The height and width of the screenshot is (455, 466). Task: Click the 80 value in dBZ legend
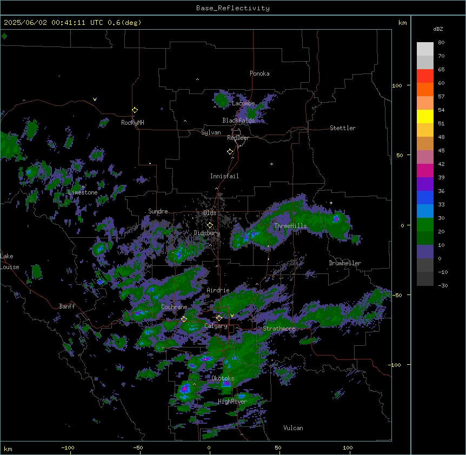click(441, 43)
